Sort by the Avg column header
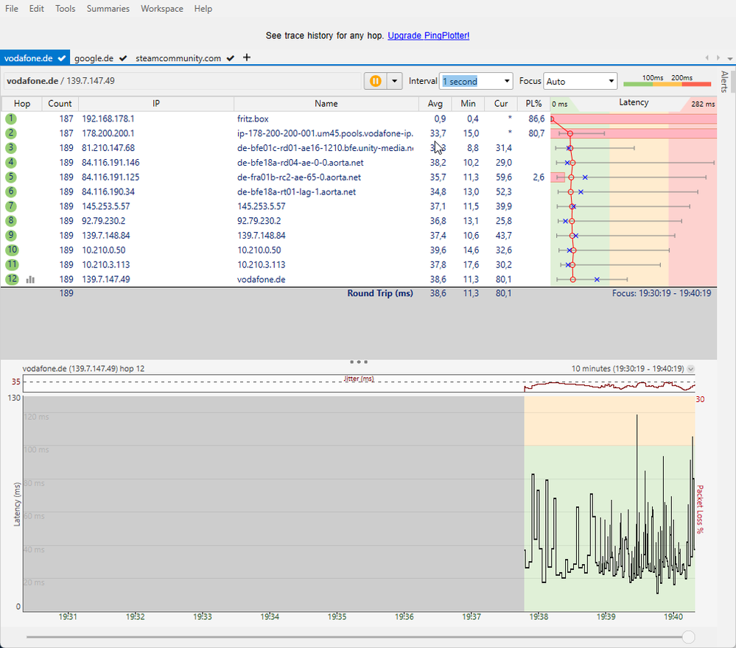This screenshot has height=648, width=736. (435, 104)
